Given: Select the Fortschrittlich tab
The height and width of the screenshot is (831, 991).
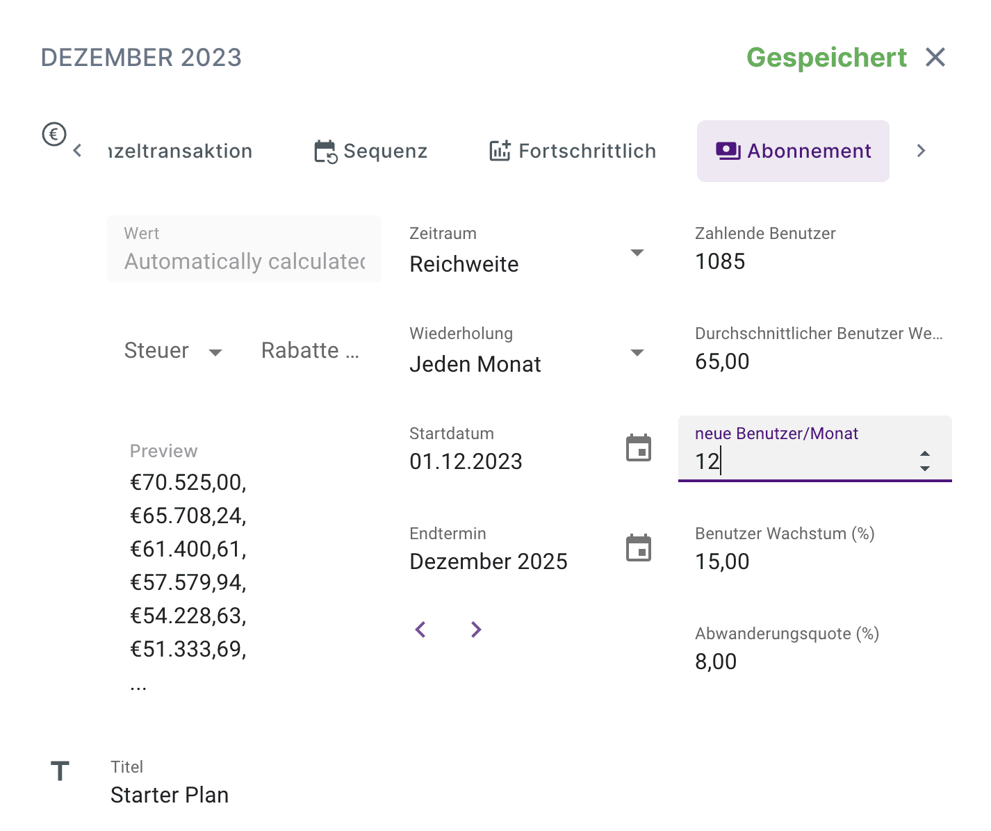Looking at the screenshot, I should pyautogui.click(x=573, y=151).
